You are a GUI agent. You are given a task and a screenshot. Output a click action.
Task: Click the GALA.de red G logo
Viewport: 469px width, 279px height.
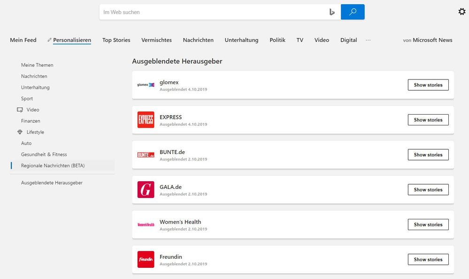pos(146,189)
